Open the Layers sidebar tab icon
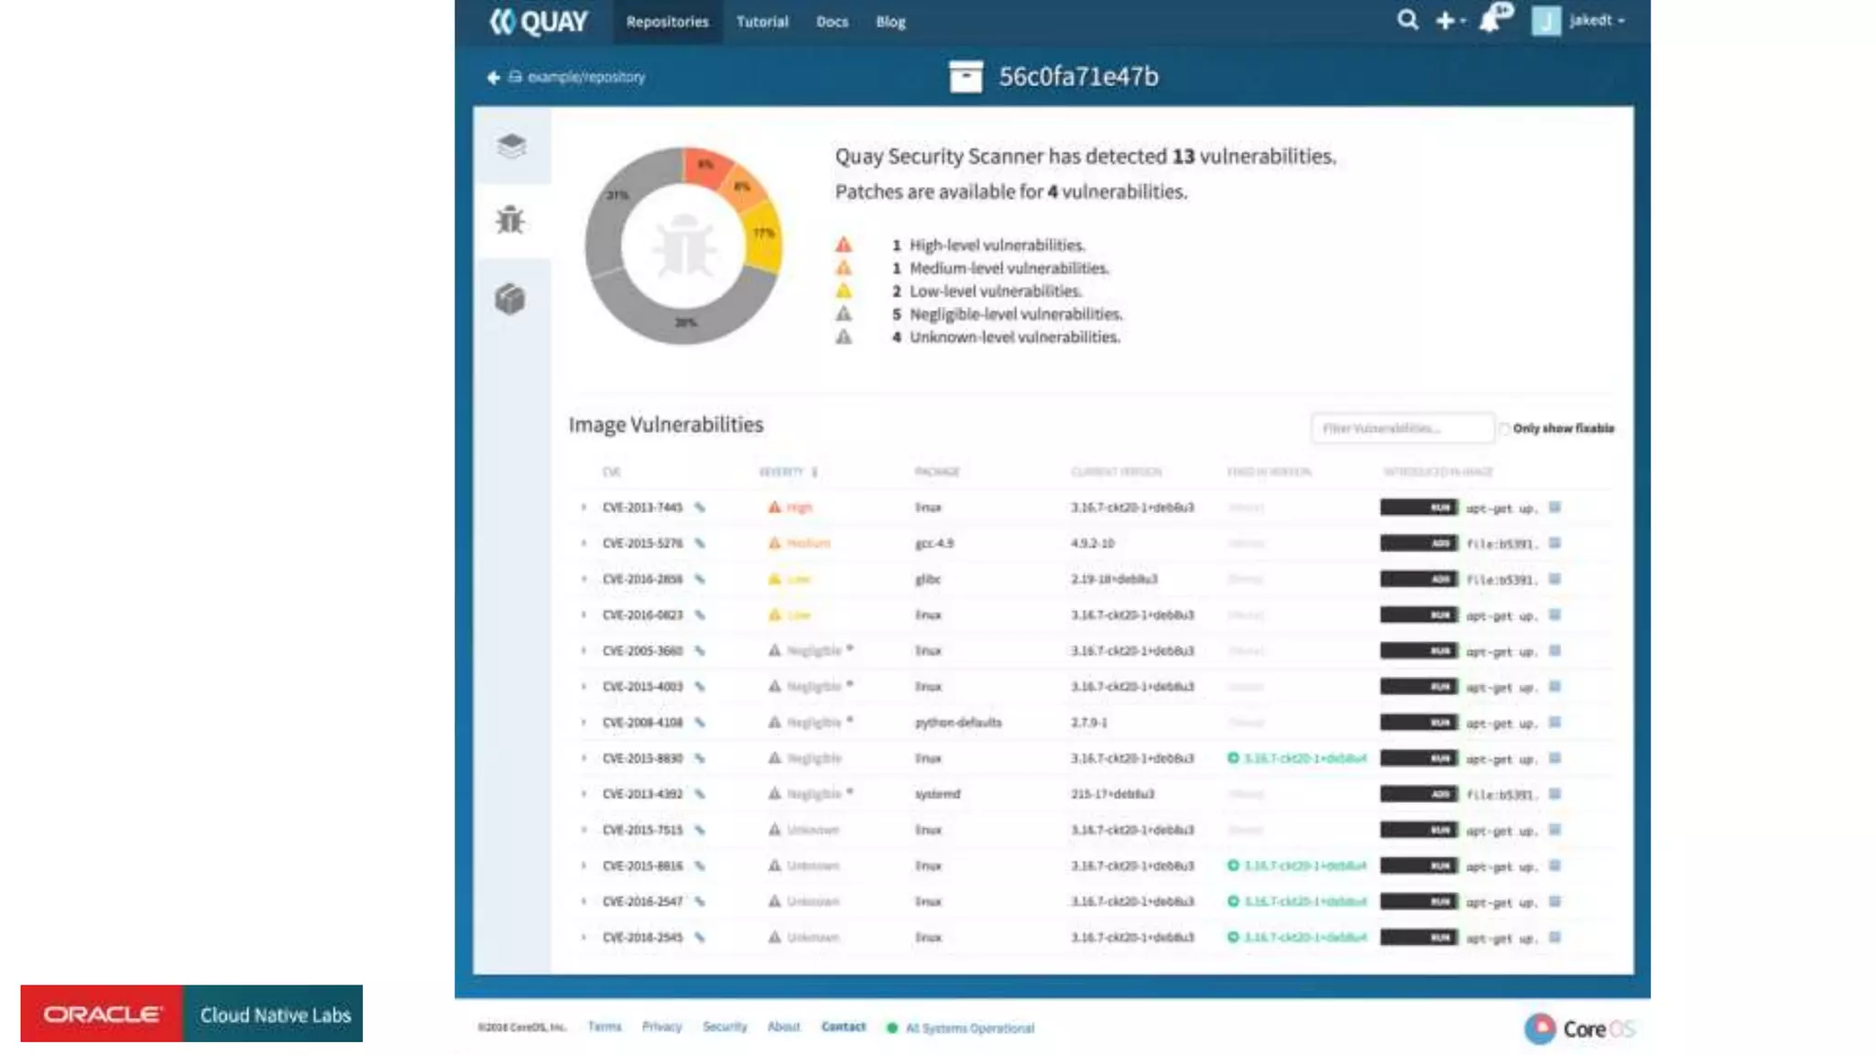The image size is (1876, 1055). point(511,146)
